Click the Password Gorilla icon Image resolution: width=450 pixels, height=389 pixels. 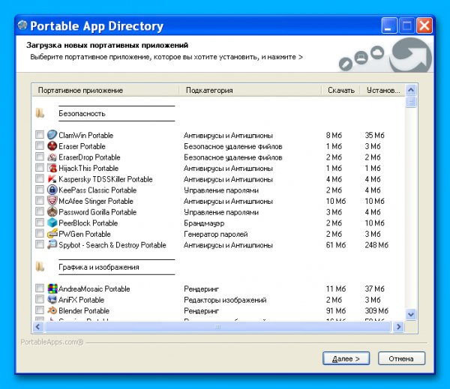pyautogui.click(x=52, y=211)
